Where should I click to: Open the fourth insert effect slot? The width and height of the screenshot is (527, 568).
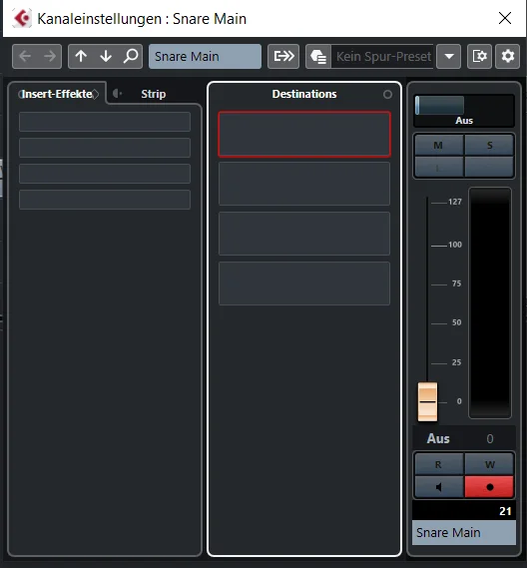105,200
